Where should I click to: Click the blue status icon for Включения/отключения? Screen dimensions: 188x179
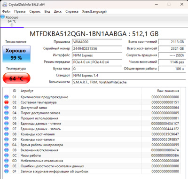point(7,150)
